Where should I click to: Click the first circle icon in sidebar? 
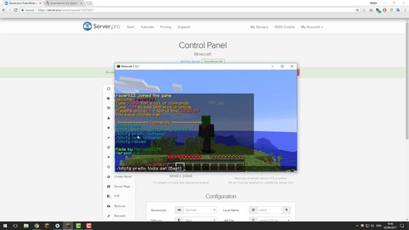point(109,89)
